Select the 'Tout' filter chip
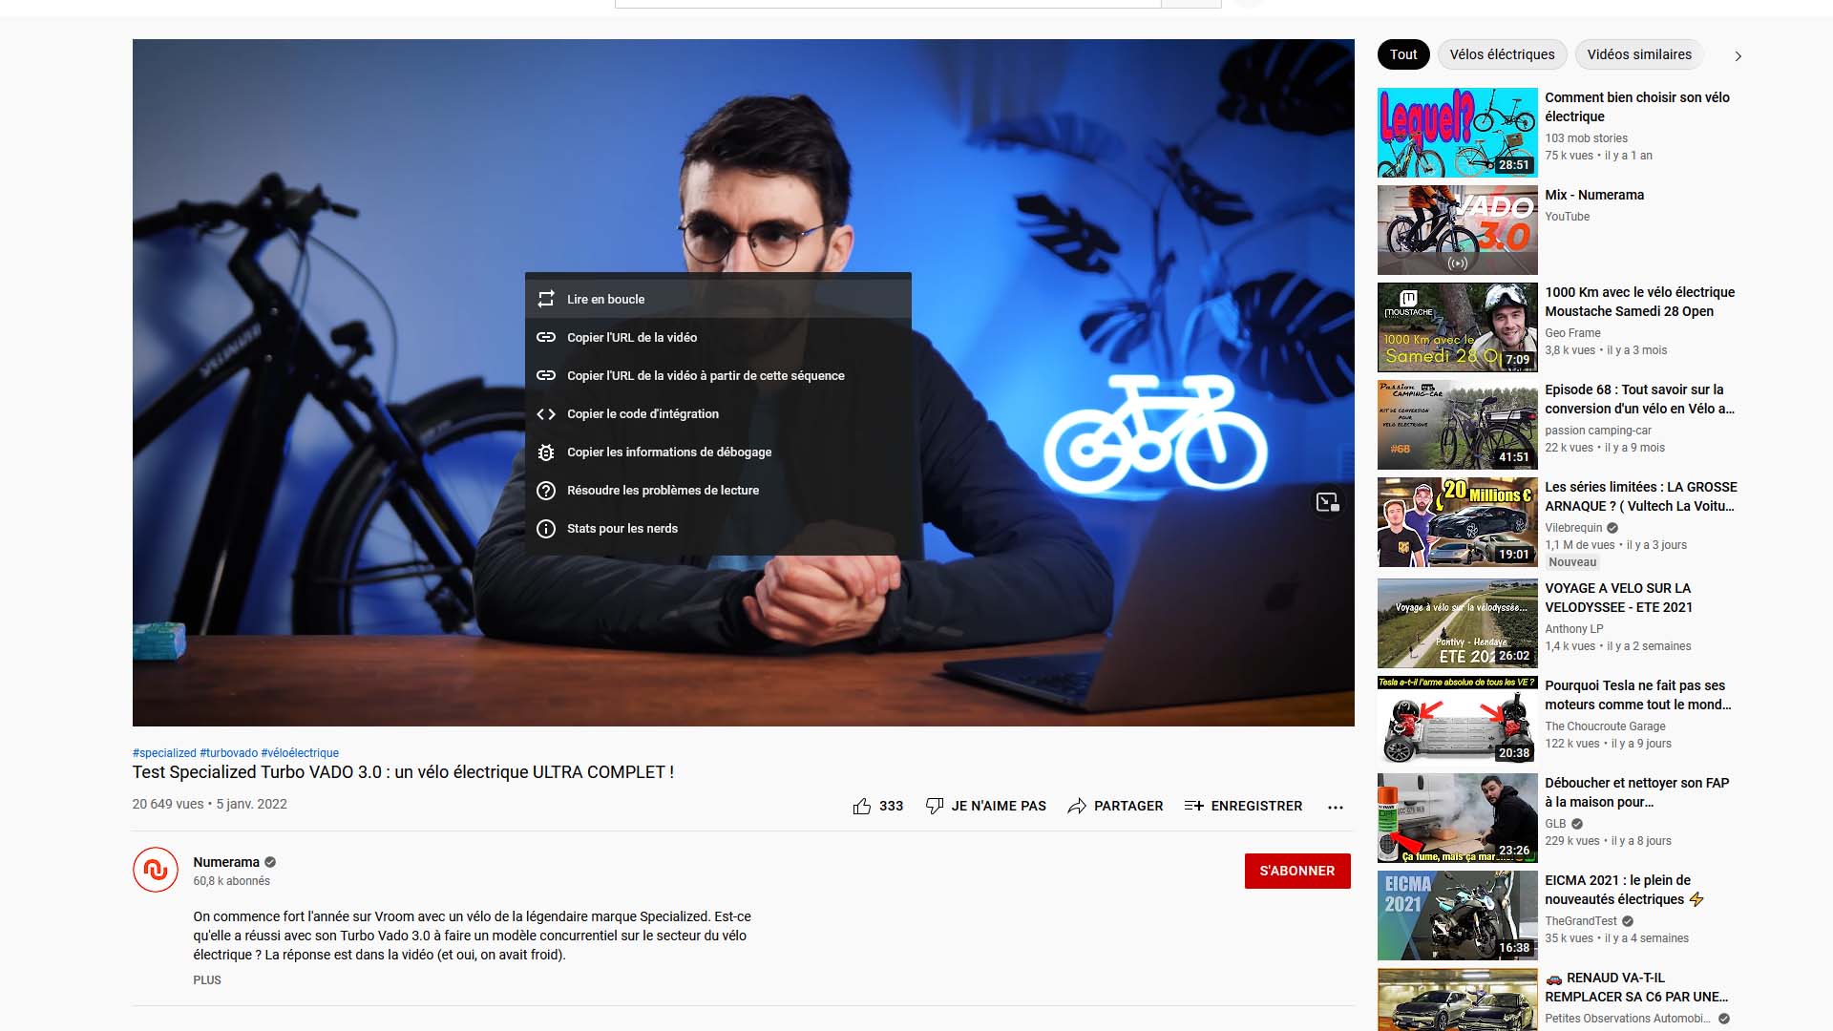This screenshot has height=1031, width=1833. point(1403,54)
